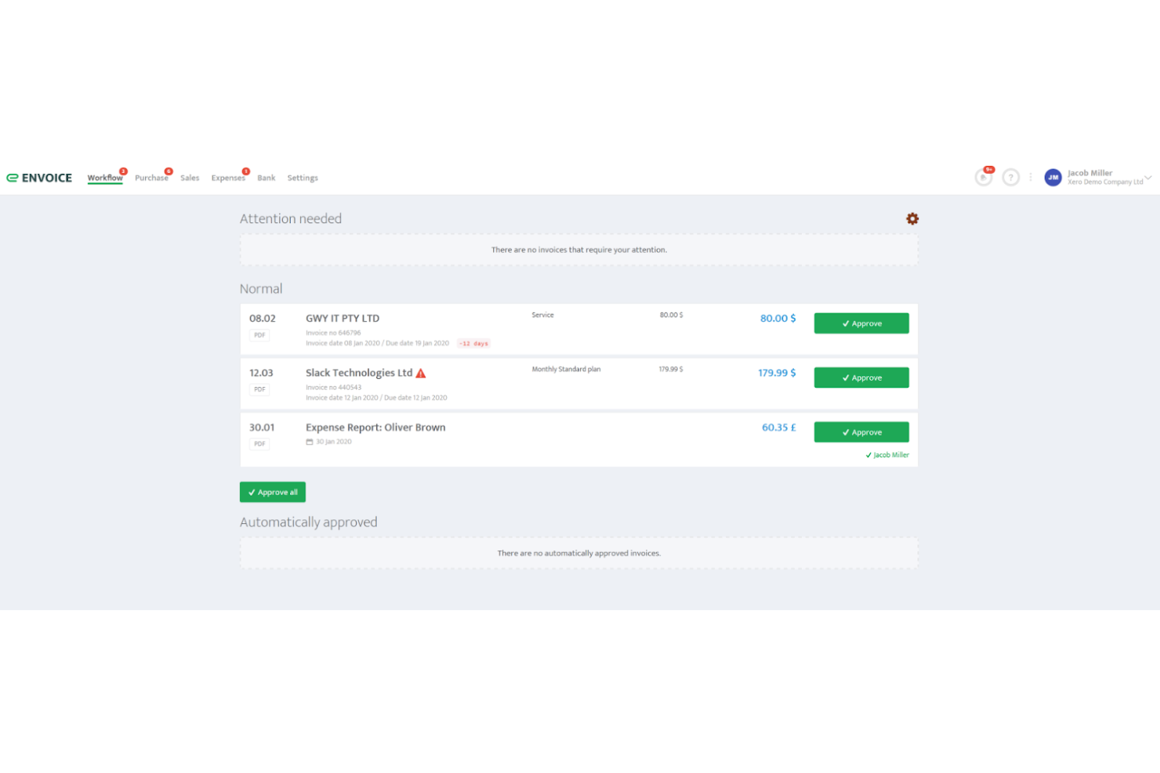Click the Approve all button

[x=272, y=492]
